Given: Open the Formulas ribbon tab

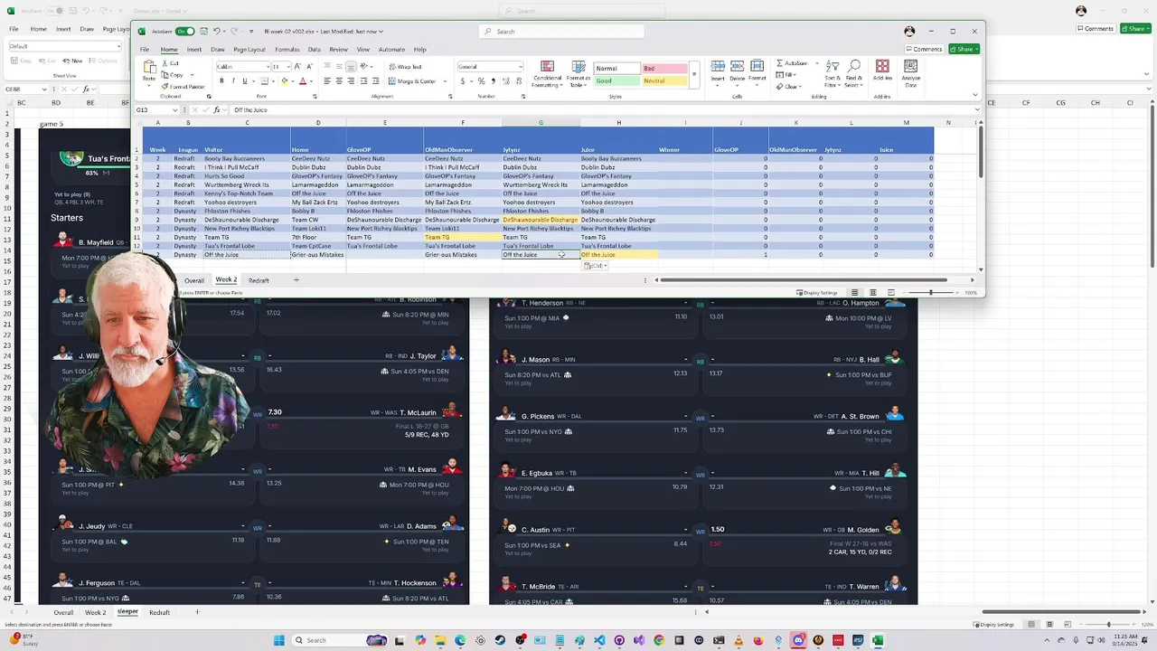Looking at the screenshot, I should [x=287, y=50].
